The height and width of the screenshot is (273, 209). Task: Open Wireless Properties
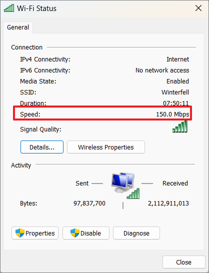pyautogui.click(x=106, y=147)
